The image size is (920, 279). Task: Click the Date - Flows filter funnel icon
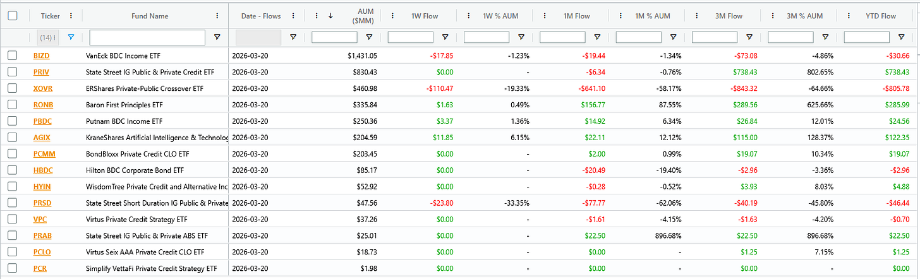[x=293, y=37]
